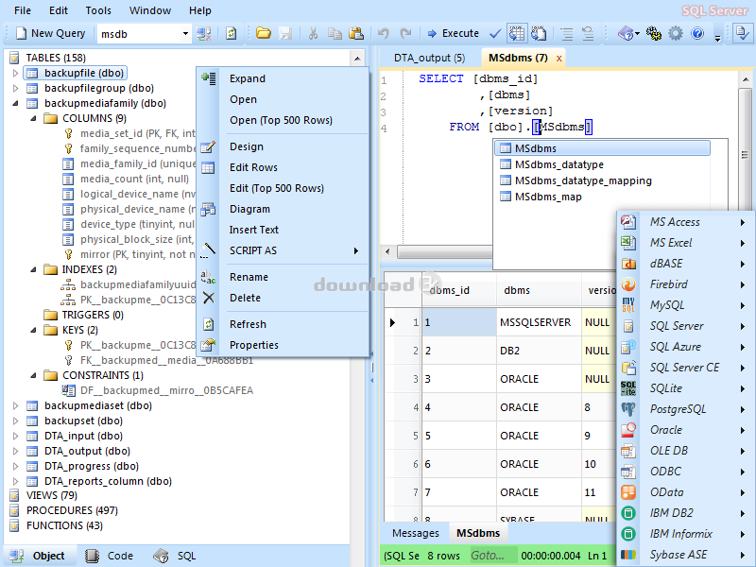Select the VIEWS (79) tree node
This screenshot has height=567, width=756.
(x=52, y=495)
